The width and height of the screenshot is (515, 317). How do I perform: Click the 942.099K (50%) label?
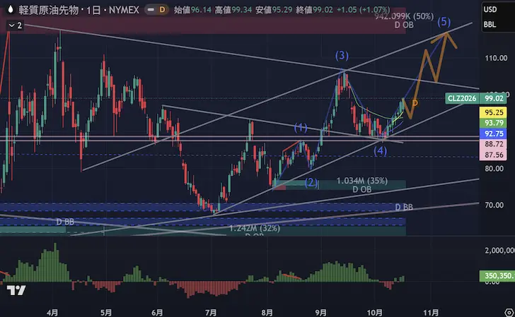(405, 16)
